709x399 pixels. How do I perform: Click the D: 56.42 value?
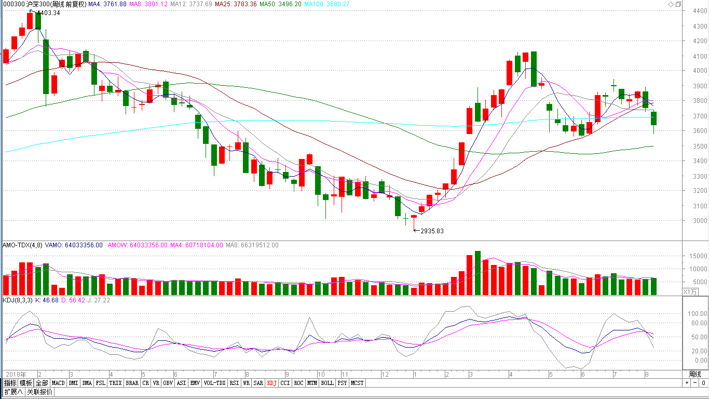tap(73, 300)
